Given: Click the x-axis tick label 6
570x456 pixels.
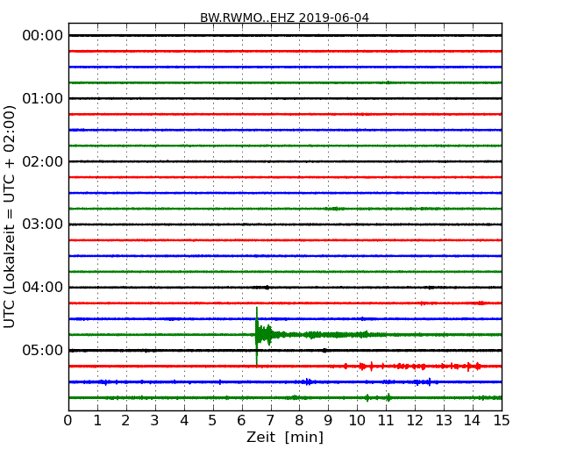Looking at the screenshot, I should (241, 421).
